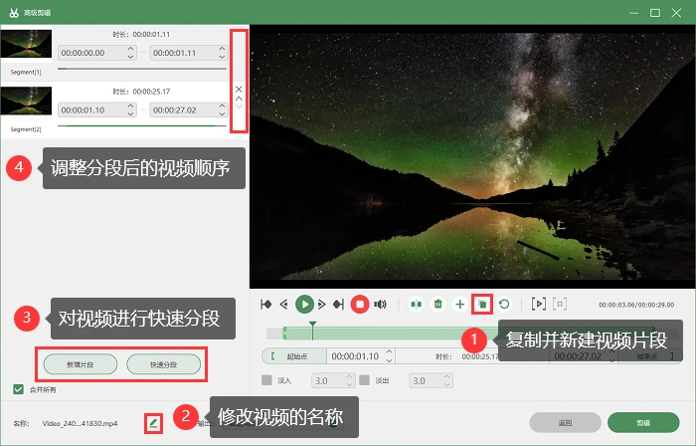Click the 快速分段 button
Viewport: 696px width, 446px height.
pyautogui.click(x=164, y=364)
